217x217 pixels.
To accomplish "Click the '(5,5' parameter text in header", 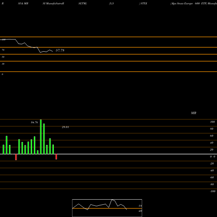I will tap(112, 3).
